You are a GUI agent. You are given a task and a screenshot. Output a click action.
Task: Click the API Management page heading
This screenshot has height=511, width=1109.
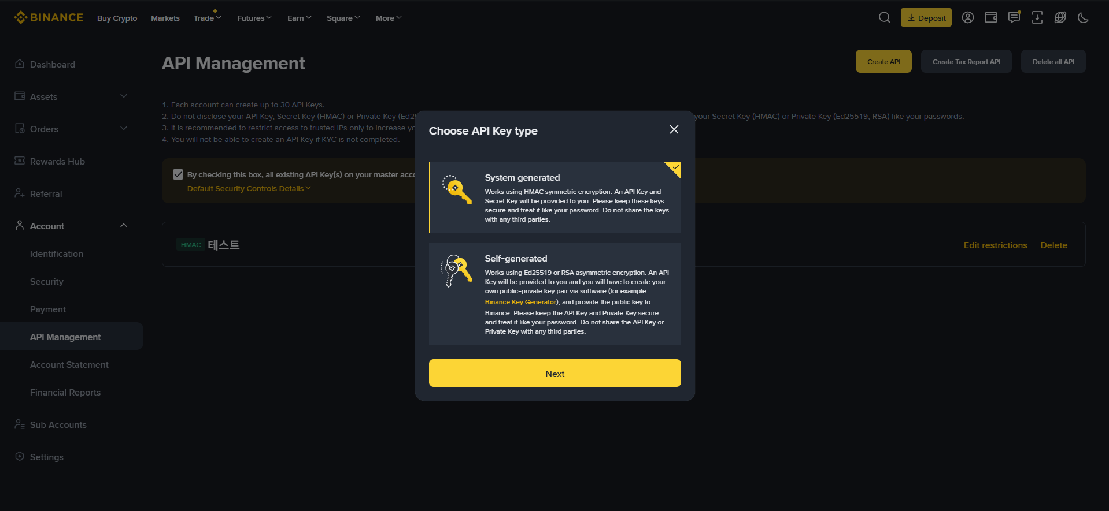point(234,63)
